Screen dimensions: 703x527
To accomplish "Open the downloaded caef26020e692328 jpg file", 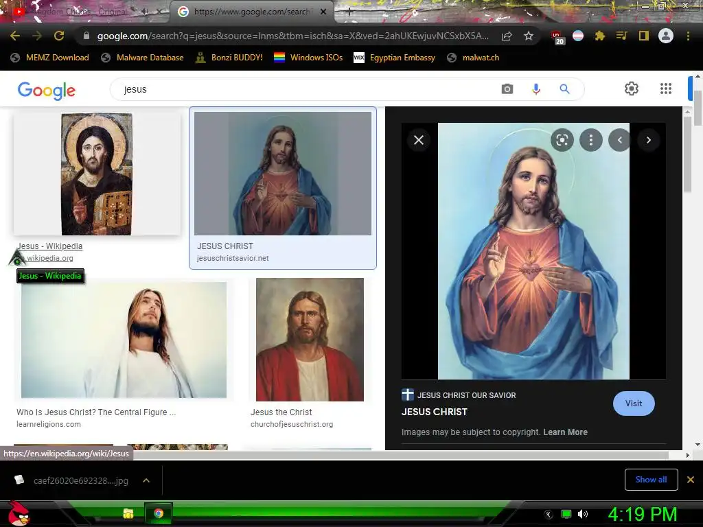I will coord(71,480).
